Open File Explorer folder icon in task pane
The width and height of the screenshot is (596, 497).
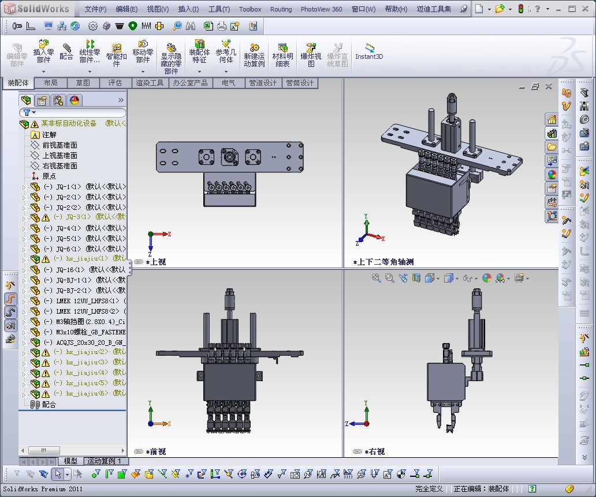tap(552, 147)
